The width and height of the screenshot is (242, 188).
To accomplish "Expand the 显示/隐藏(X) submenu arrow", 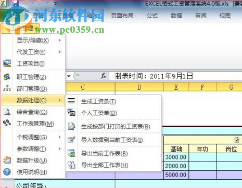I will coord(60,41).
